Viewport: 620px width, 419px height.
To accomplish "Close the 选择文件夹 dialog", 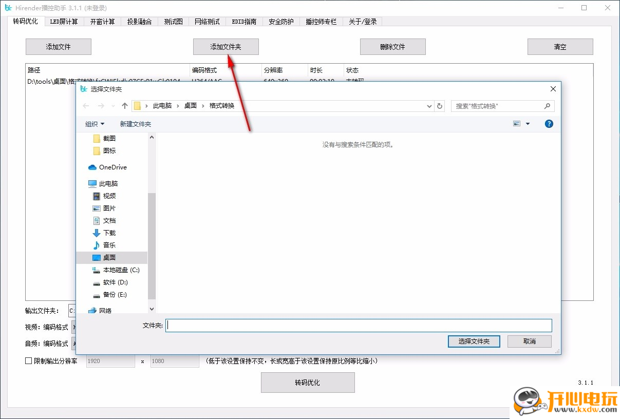I will coord(553,89).
